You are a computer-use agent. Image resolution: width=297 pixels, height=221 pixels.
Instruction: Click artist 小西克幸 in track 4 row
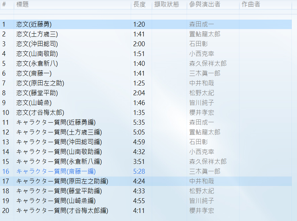click(x=202, y=54)
